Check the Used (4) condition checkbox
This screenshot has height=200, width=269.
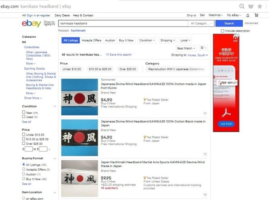[x=24, y=117]
